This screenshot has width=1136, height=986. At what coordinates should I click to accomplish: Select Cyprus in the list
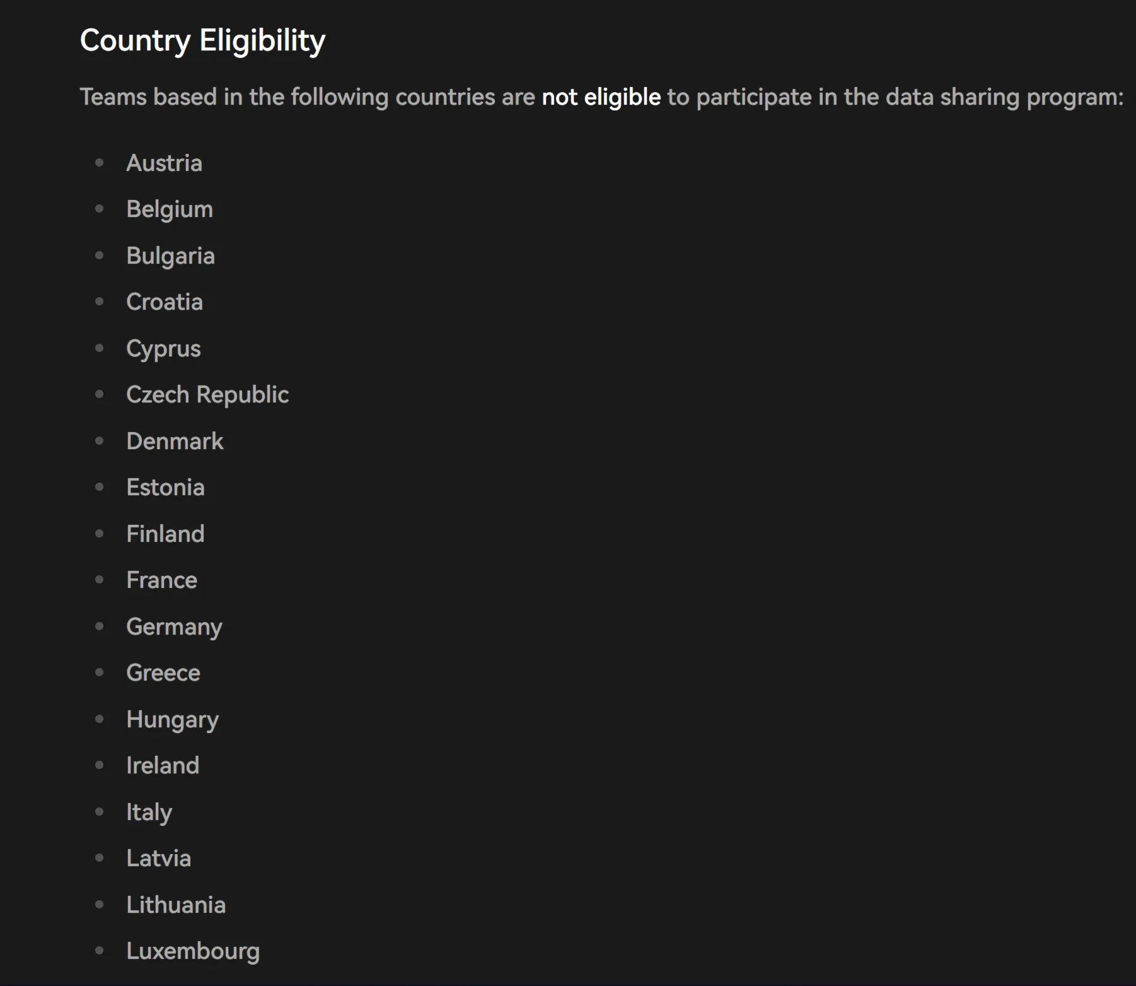pos(164,349)
